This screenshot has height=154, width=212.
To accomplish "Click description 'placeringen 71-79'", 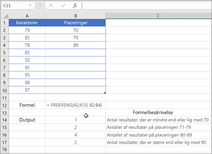I will (159, 127).
